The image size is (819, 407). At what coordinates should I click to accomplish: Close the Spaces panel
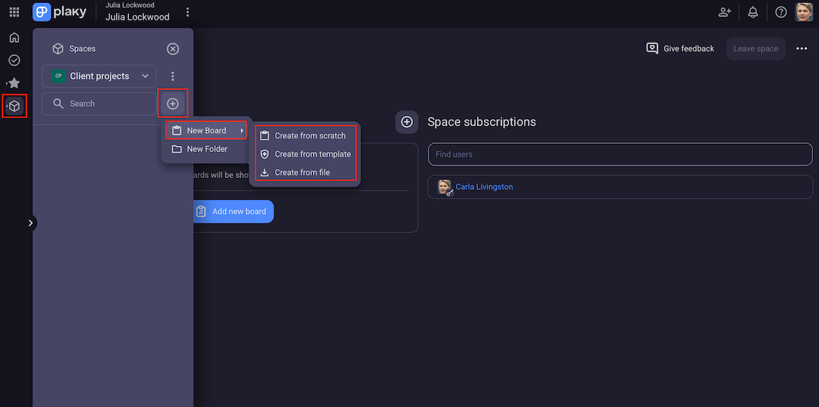tap(173, 49)
